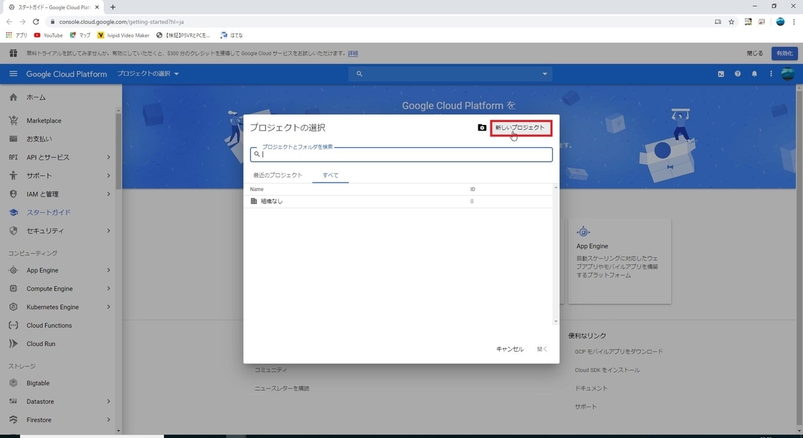Click the ID column header
This screenshot has width=803, height=438.
(x=472, y=189)
